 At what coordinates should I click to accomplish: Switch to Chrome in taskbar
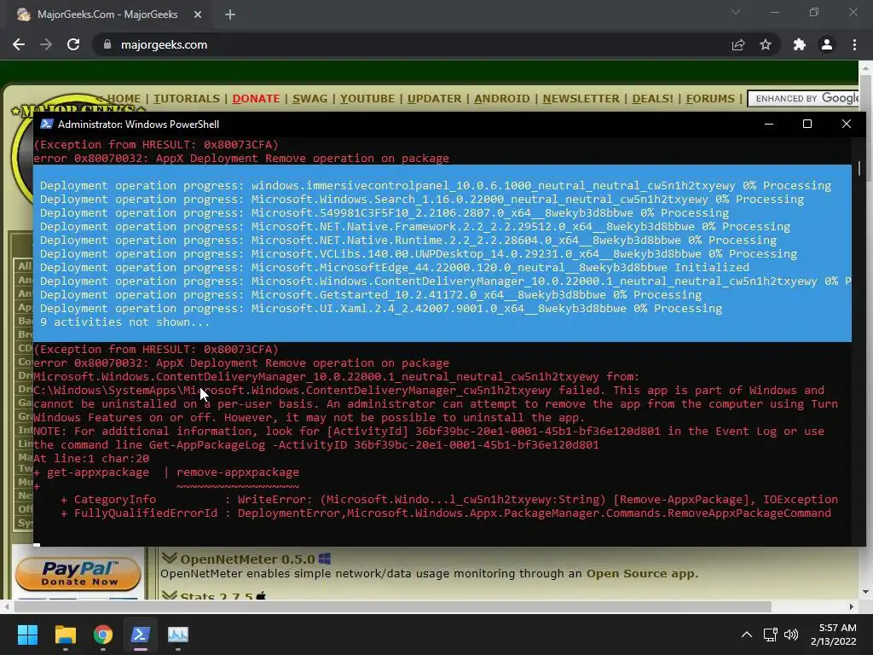(x=103, y=635)
